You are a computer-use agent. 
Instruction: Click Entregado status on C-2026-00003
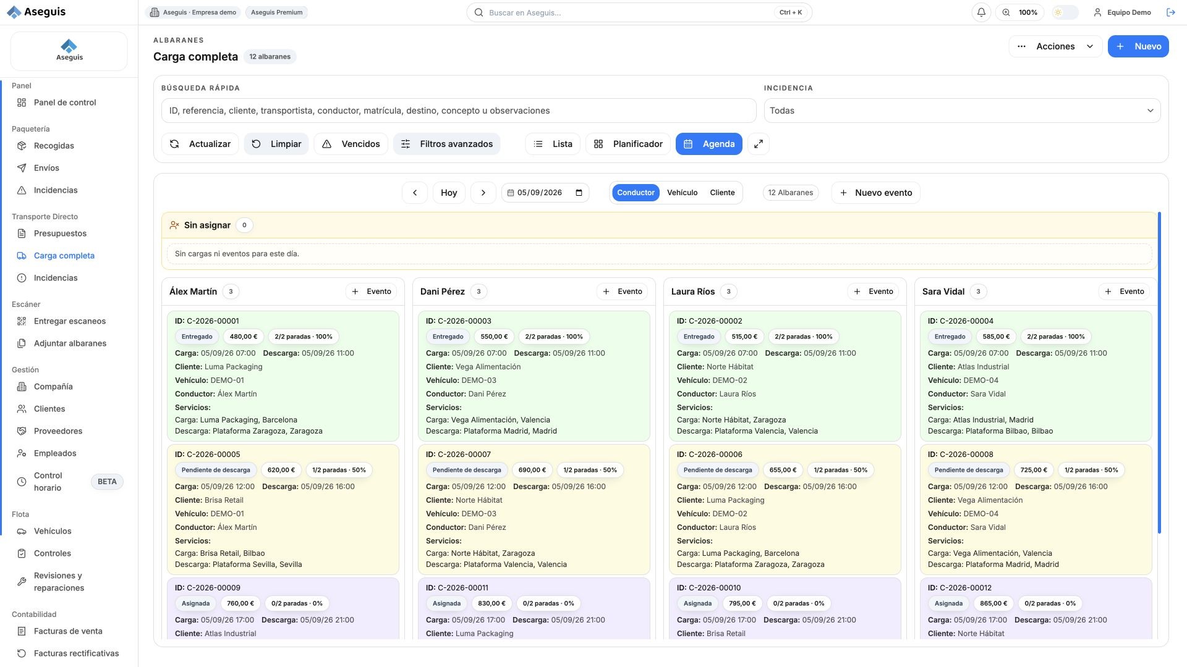pos(448,337)
